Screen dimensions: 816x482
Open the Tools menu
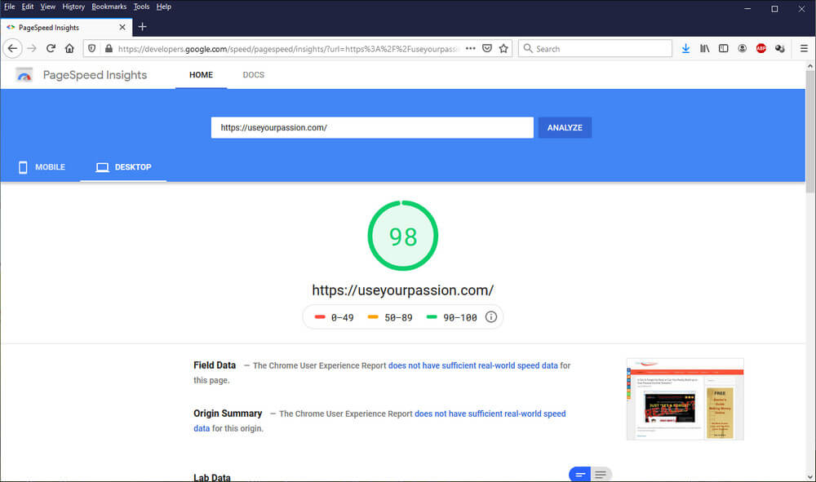141,7
